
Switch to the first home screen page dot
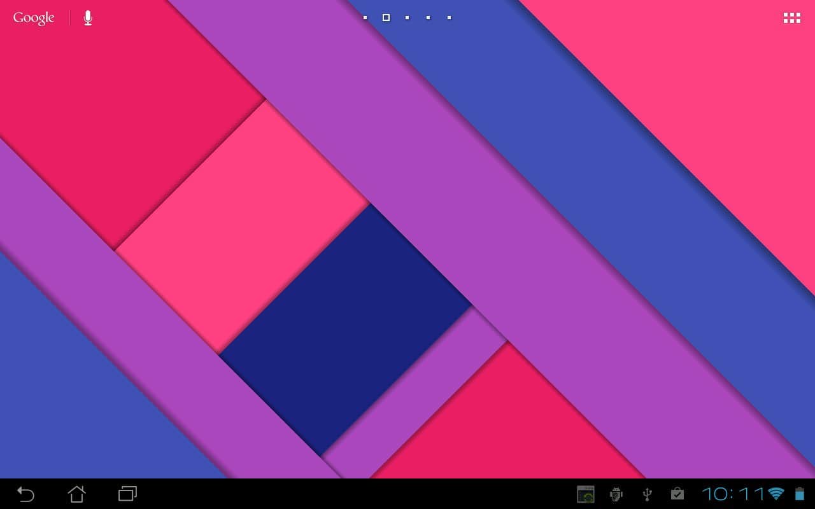click(365, 18)
